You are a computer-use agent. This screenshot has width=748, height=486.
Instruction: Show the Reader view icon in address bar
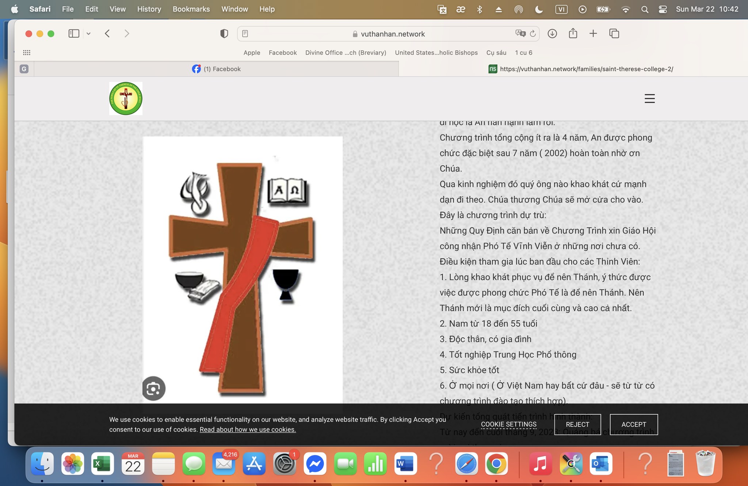pyautogui.click(x=245, y=34)
